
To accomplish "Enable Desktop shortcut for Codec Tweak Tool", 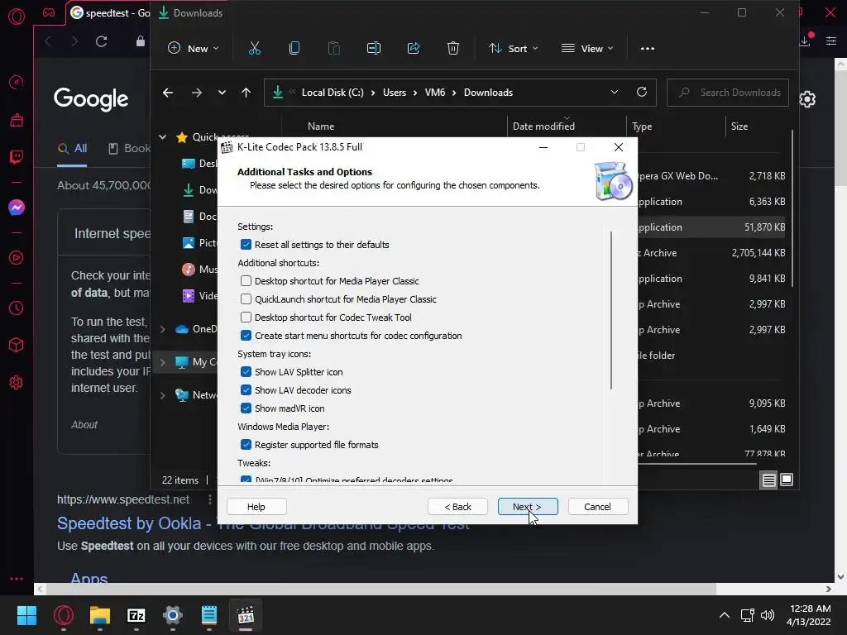I will [246, 317].
